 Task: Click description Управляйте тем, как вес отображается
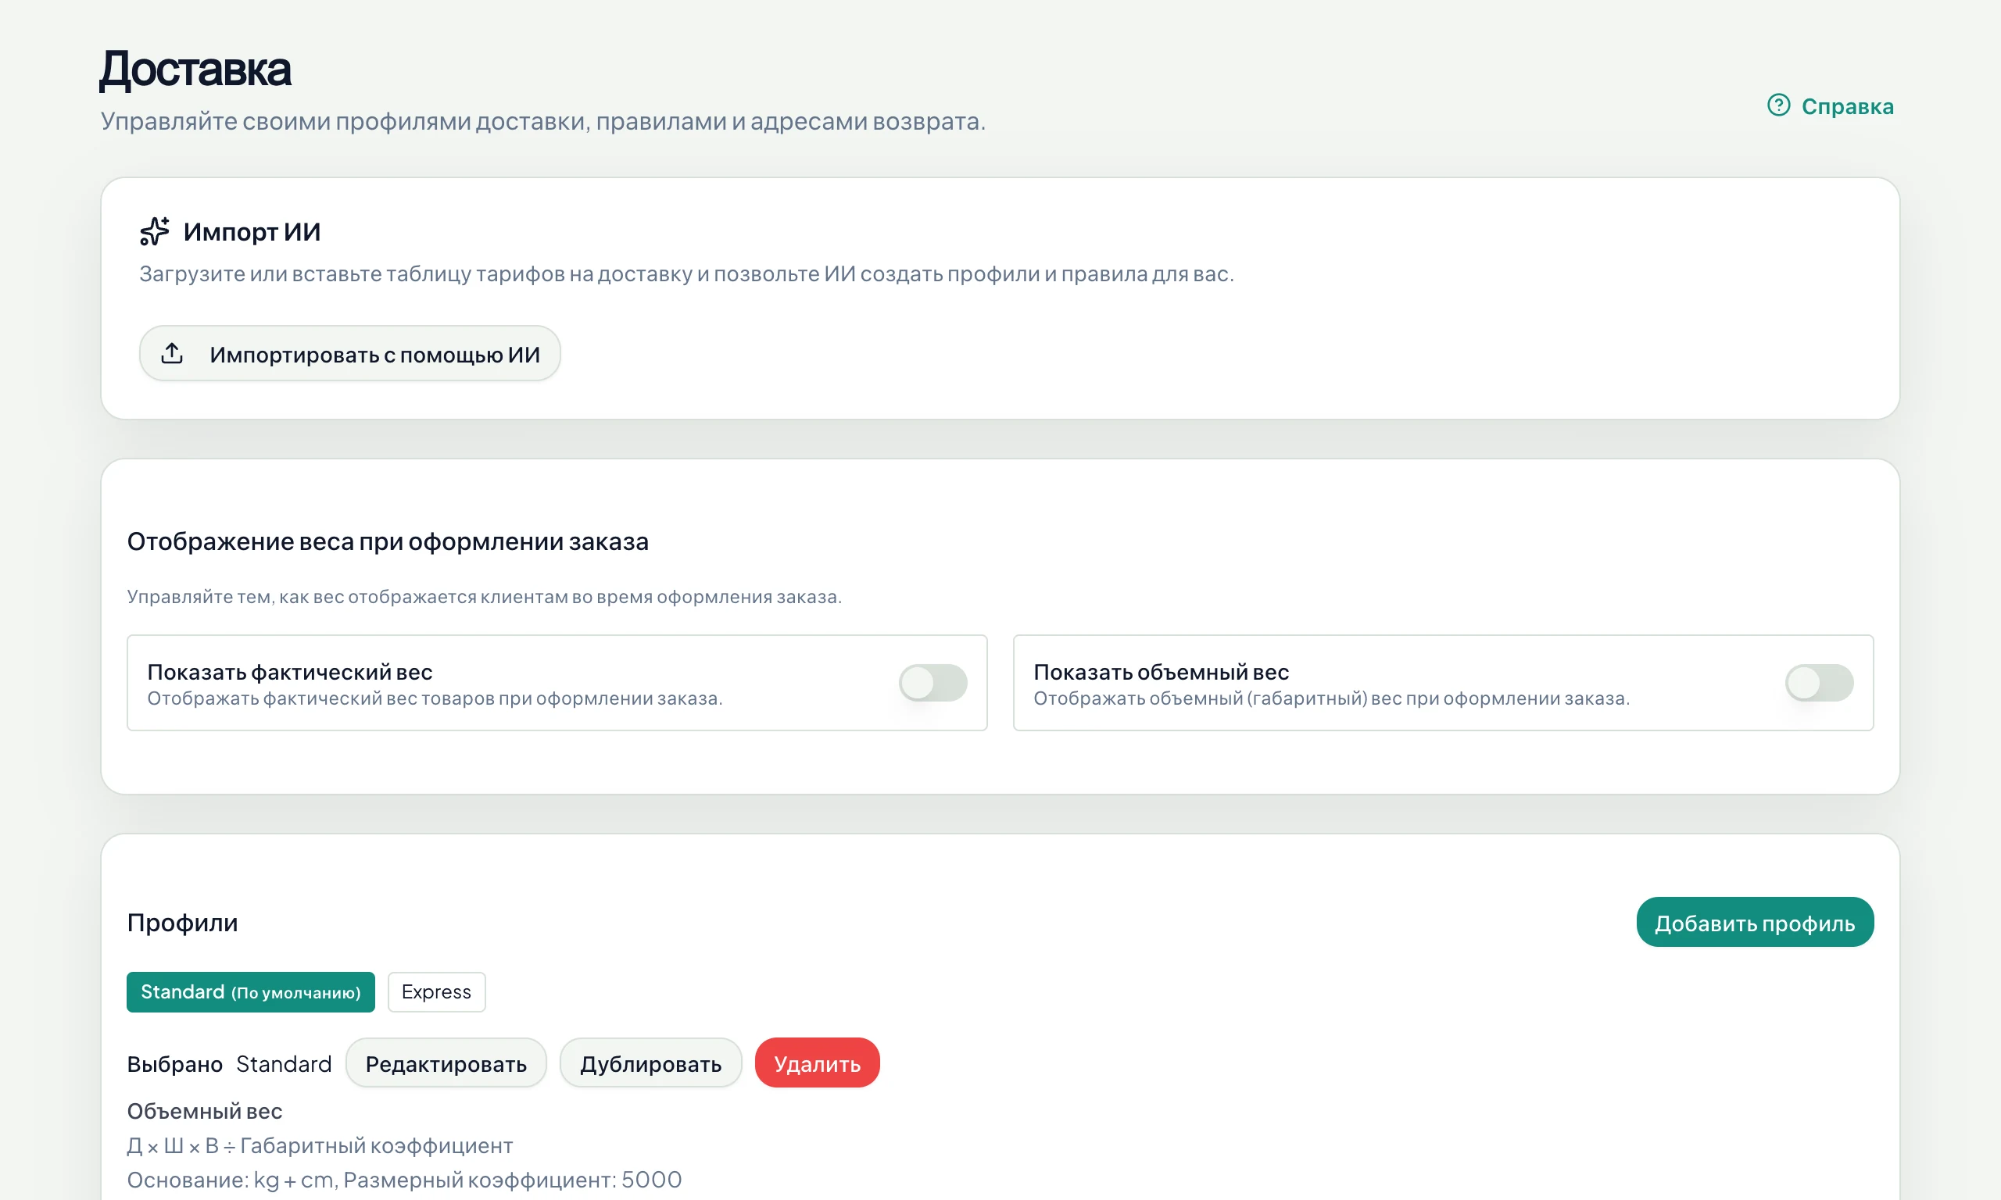click(x=485, y=597)
